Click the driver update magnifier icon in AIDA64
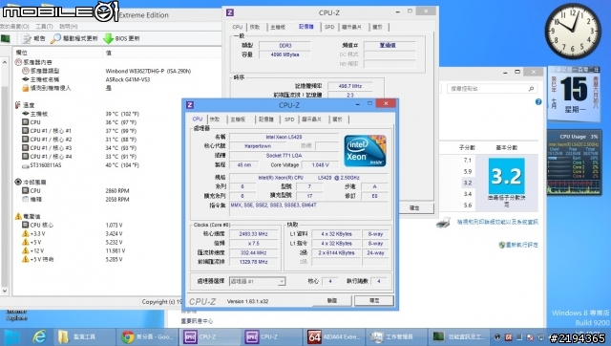Screen dimensions: 611x346 click(x=55, y=38)
